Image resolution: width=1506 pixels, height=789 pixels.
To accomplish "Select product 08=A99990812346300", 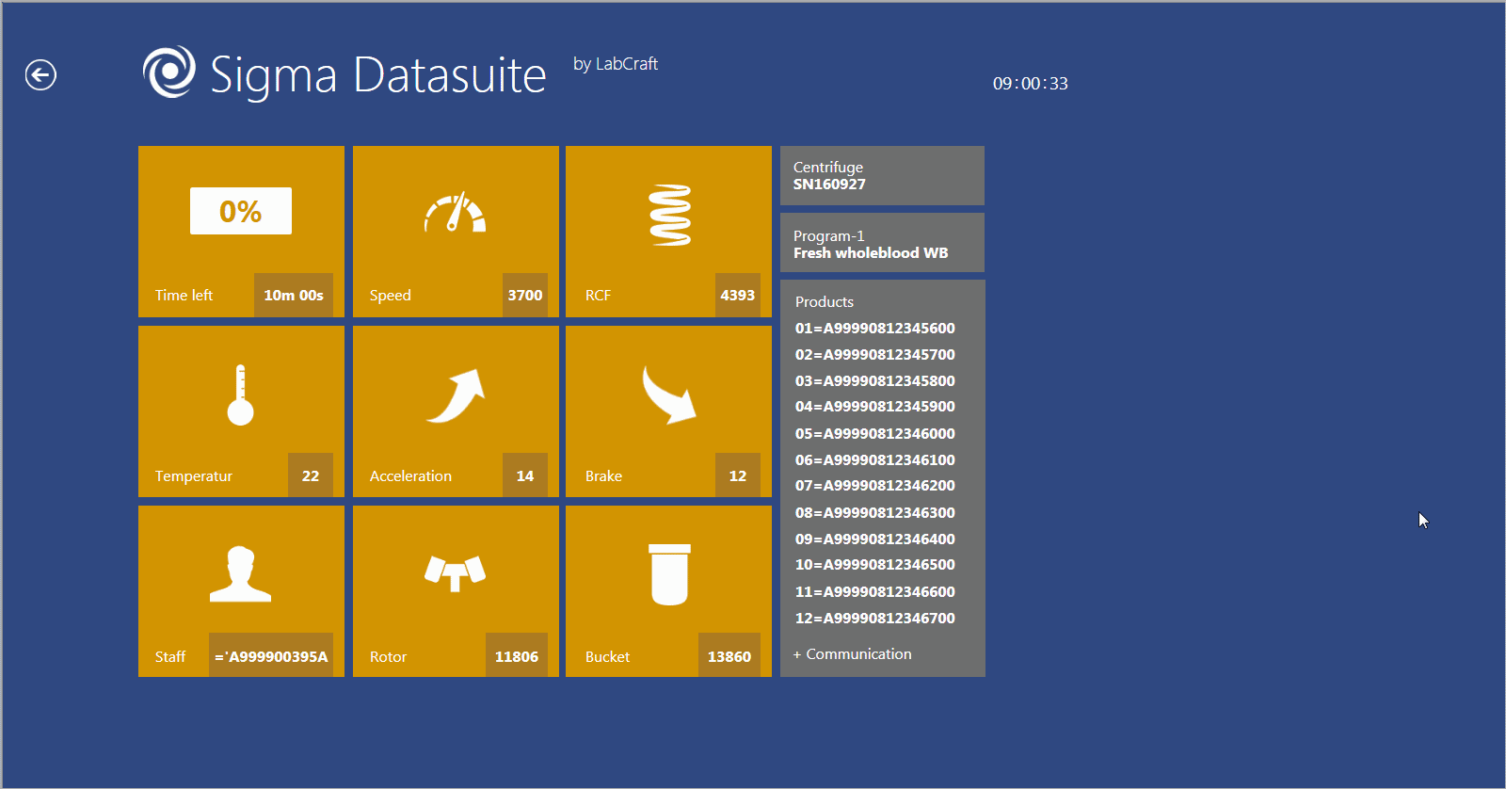I will (874, 512).
